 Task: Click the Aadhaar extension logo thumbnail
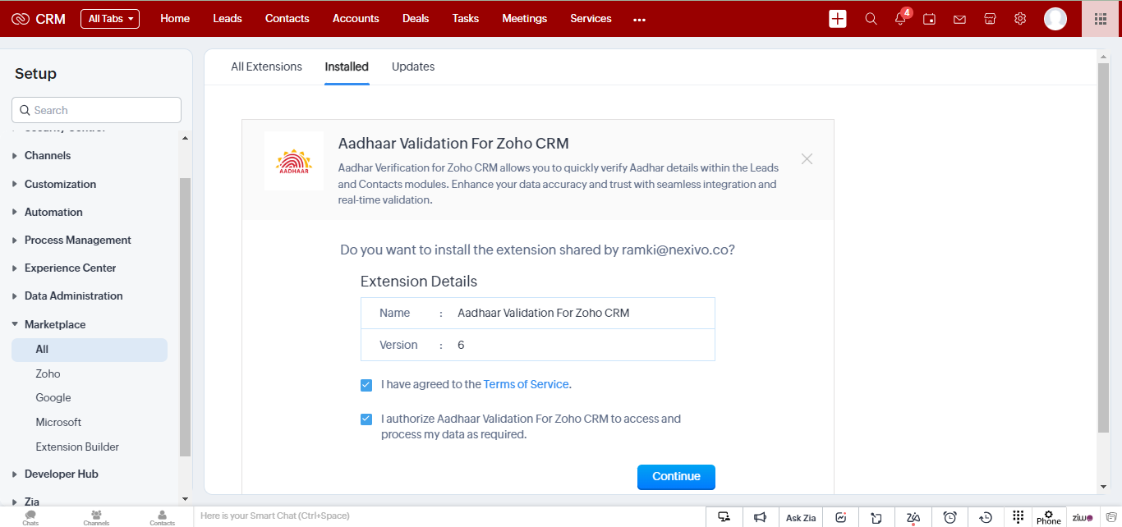[x=293, y=161]
